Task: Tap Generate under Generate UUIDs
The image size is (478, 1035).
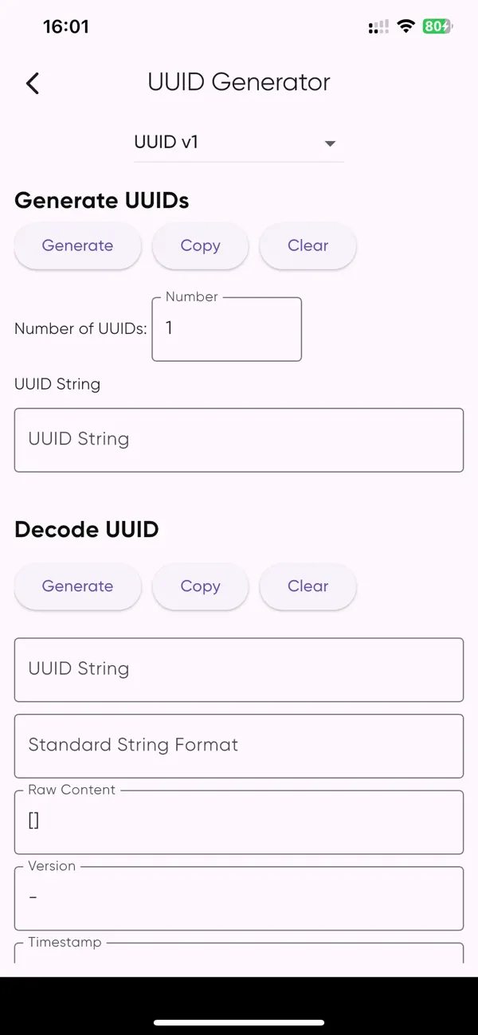Action: [x=77, y=245]
